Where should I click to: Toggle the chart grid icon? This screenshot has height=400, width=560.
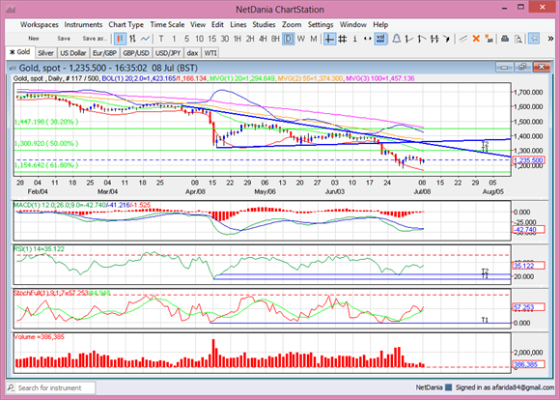tap(342, 39)
